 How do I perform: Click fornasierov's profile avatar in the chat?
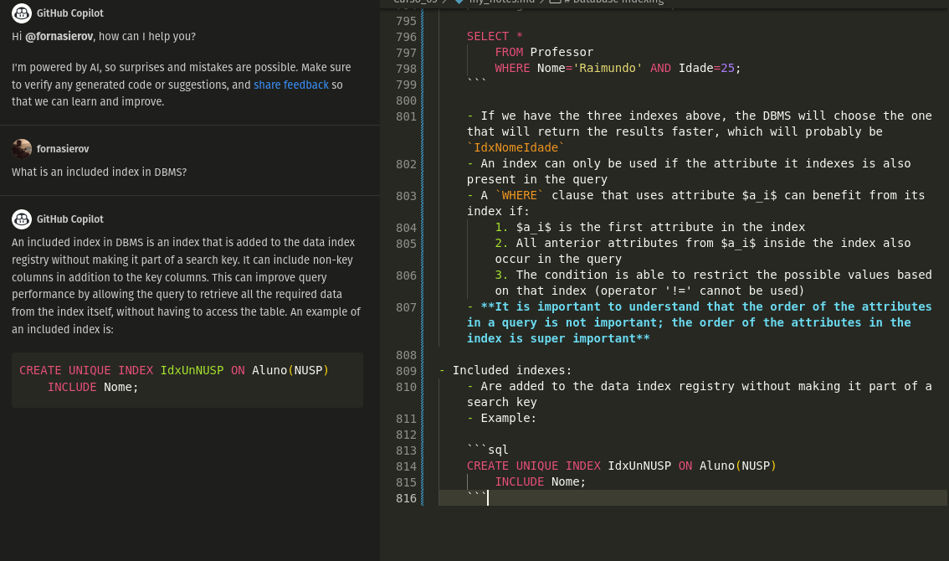coord(22,148)
